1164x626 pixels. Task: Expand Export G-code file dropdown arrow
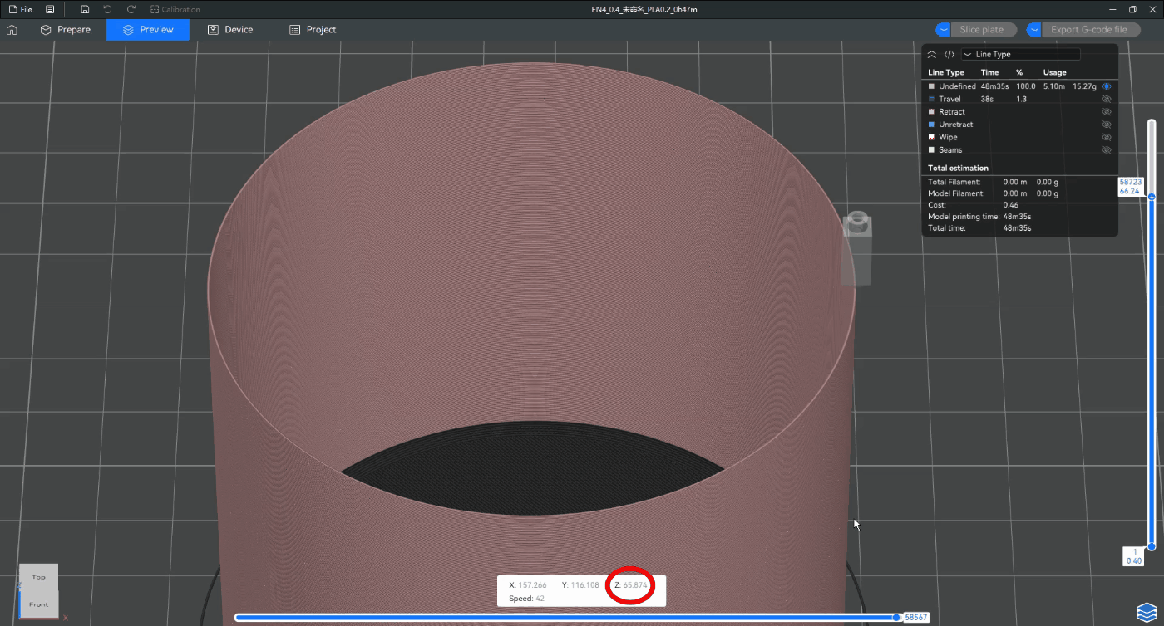tap(1033, 30)
